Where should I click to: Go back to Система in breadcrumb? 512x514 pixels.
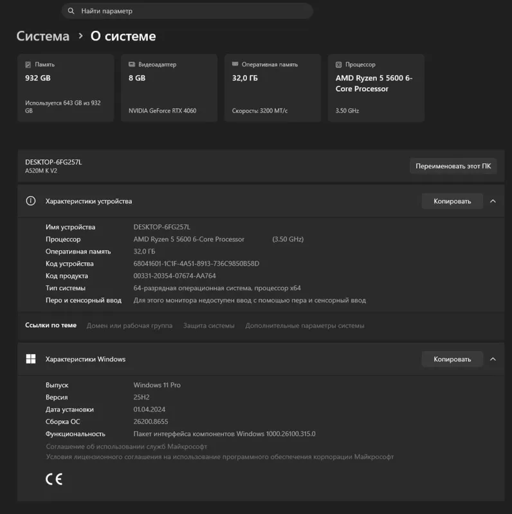[43, 36]
